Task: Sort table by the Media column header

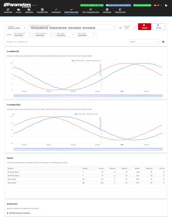Action: (137, 168)
